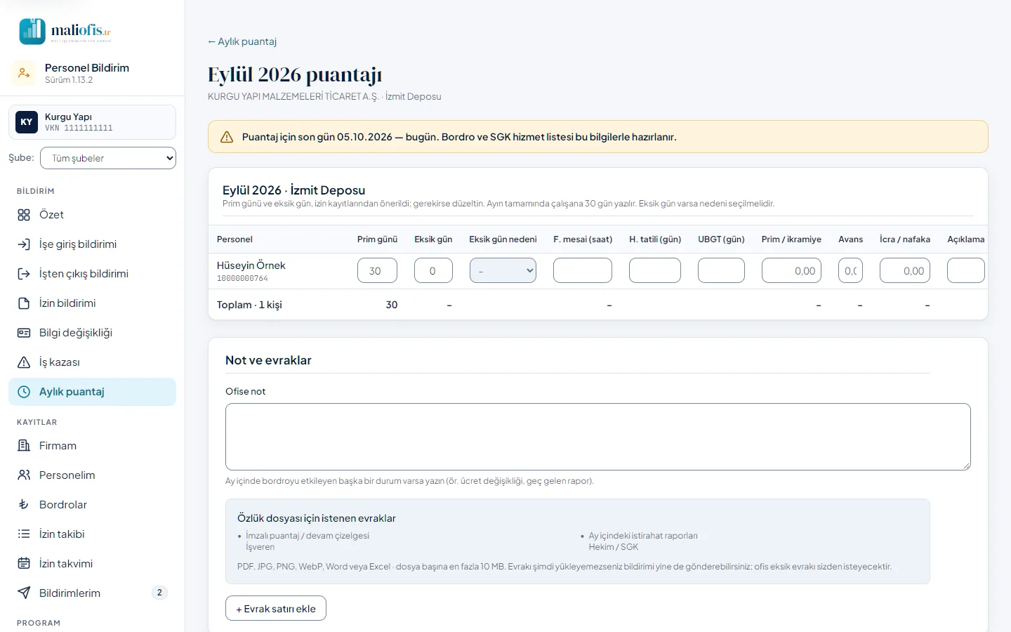
Task: Click the İzin takibi list icon
Action: pos(24,534)
